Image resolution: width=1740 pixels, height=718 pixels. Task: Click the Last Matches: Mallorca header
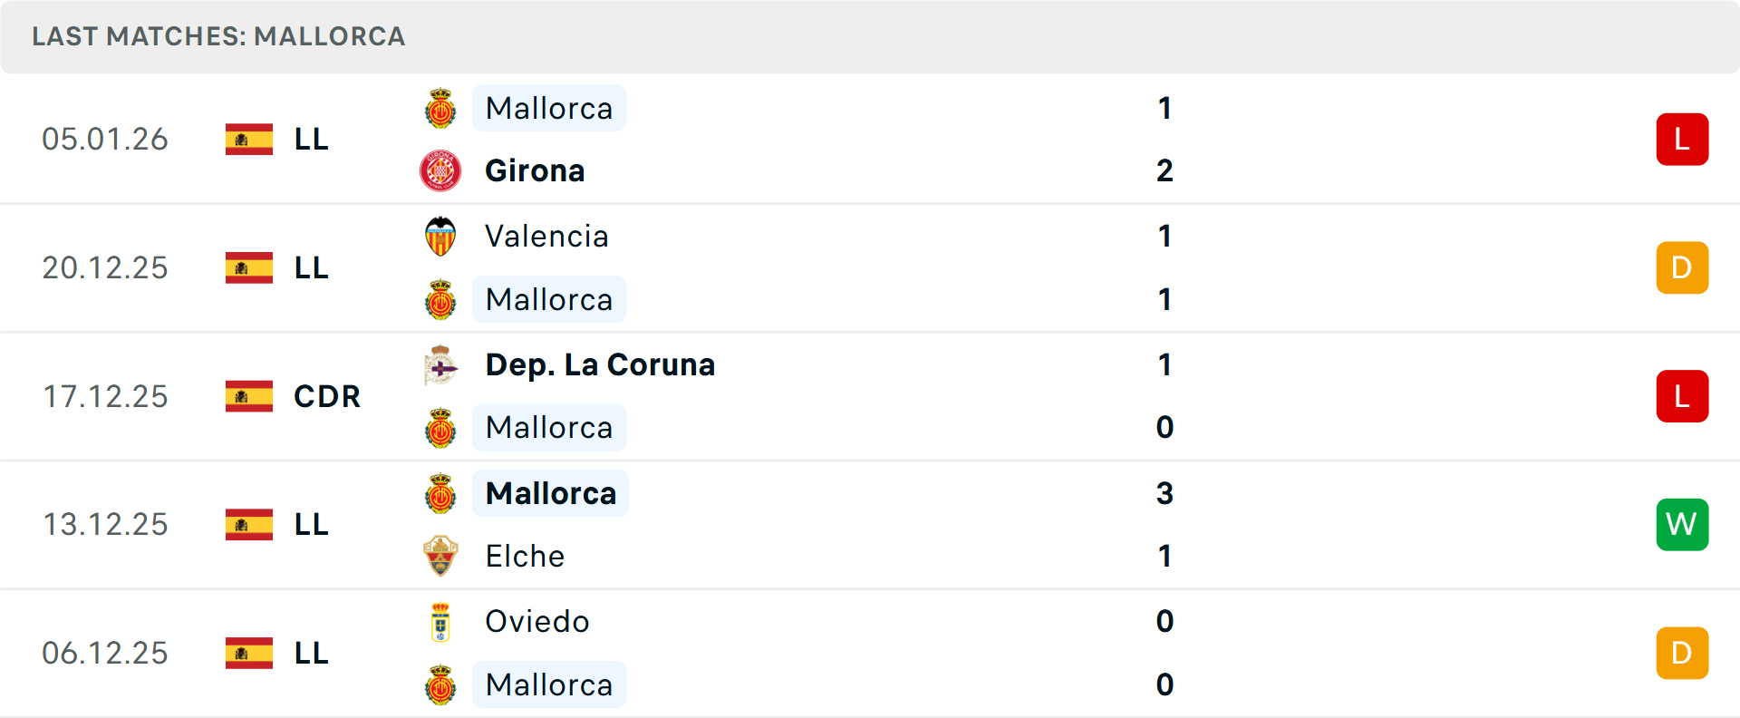pyautogui.click(x=218, y=36)
